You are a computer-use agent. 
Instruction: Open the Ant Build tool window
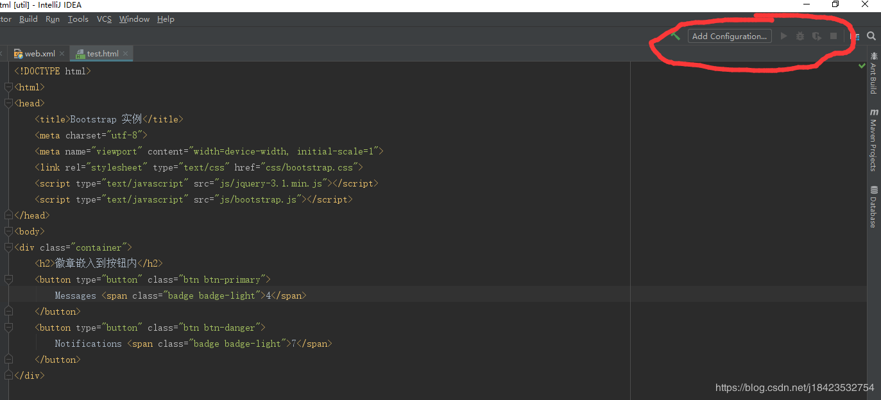click(x=873, y=74)
